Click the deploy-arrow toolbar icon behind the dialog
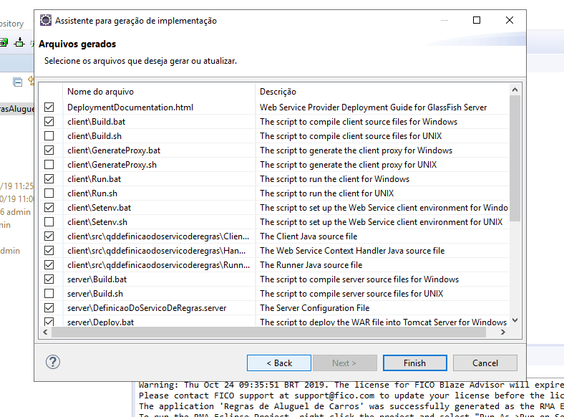 coord(19,42)
